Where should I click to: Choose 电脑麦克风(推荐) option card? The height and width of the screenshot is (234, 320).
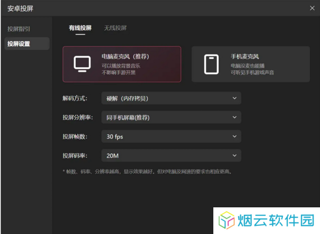click(x=122, y=64)
